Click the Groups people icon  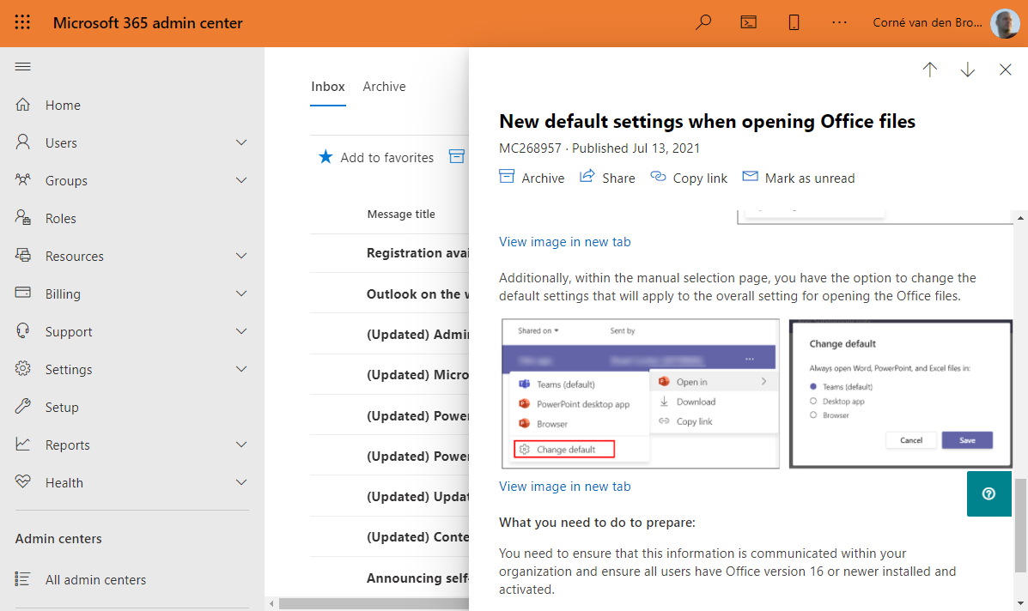(23, 180)
